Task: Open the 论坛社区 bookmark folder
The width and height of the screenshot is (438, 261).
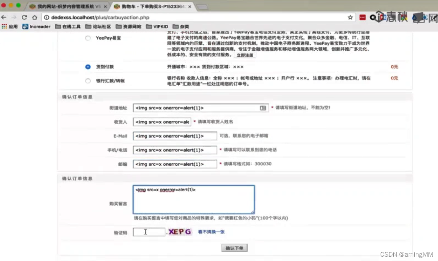Action: (98, 26)
